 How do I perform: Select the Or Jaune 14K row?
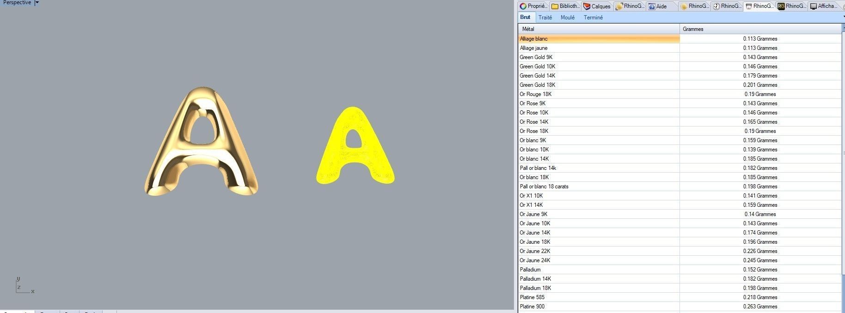[x=680, y=233]
